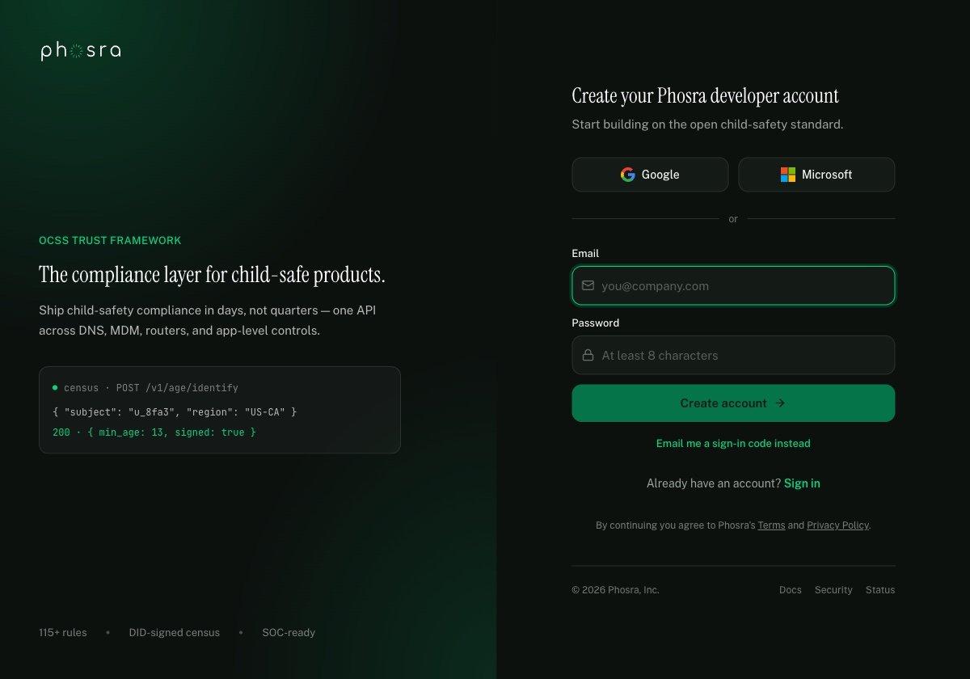Open the Status footer link
970x679 pixels.
(880, 590)
